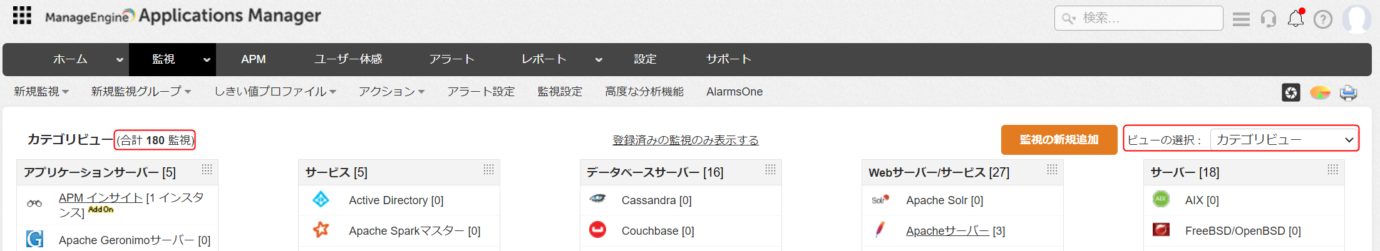Expand the 新規監視 dropdown menu
Viewport: 1380px width, 251px height.
(x=41, y=92)
